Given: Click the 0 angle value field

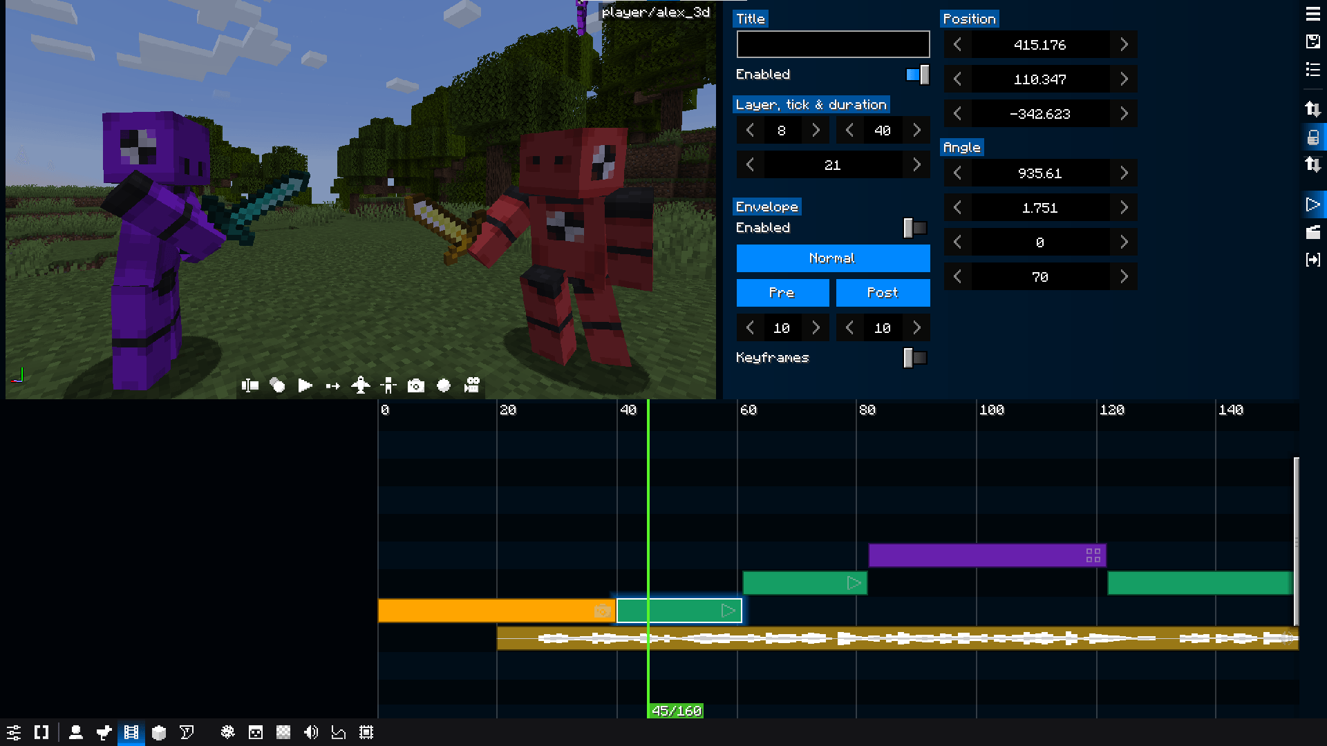Looking at the screenshot, I should pyautogui.click(x=1040, y=242).
